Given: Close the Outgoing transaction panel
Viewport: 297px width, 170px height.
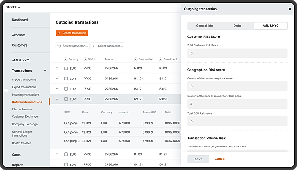Looking at the screenshot, I should pos(290,9).
